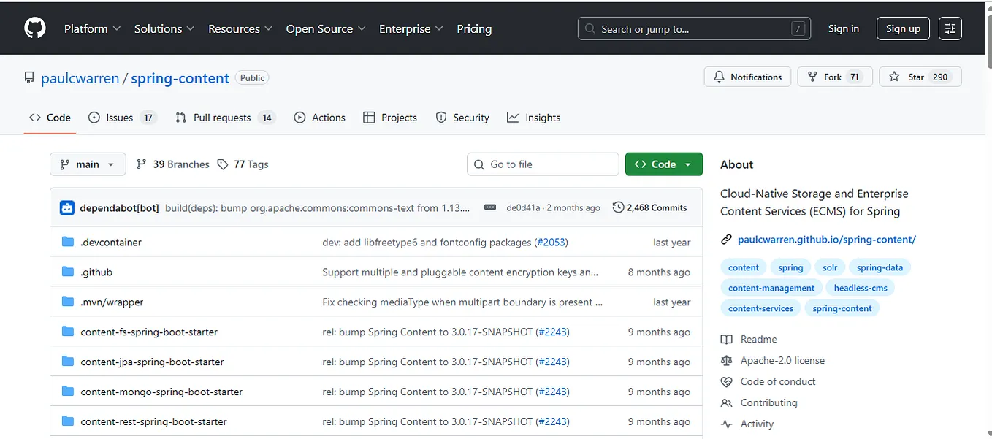The width and height of the screenshot is (992, 439).
Task: Click the command palette icon beside Sign up
Action: [x=950, y=28]
